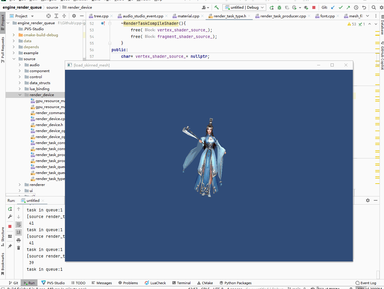Open untitled | Debug configuration dropdown
Viewport: 384px width, 289px height.
coord(244,7)
